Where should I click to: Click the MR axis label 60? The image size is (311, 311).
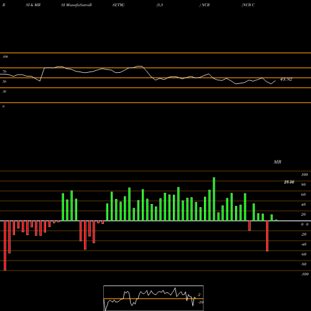click(304, 195)
